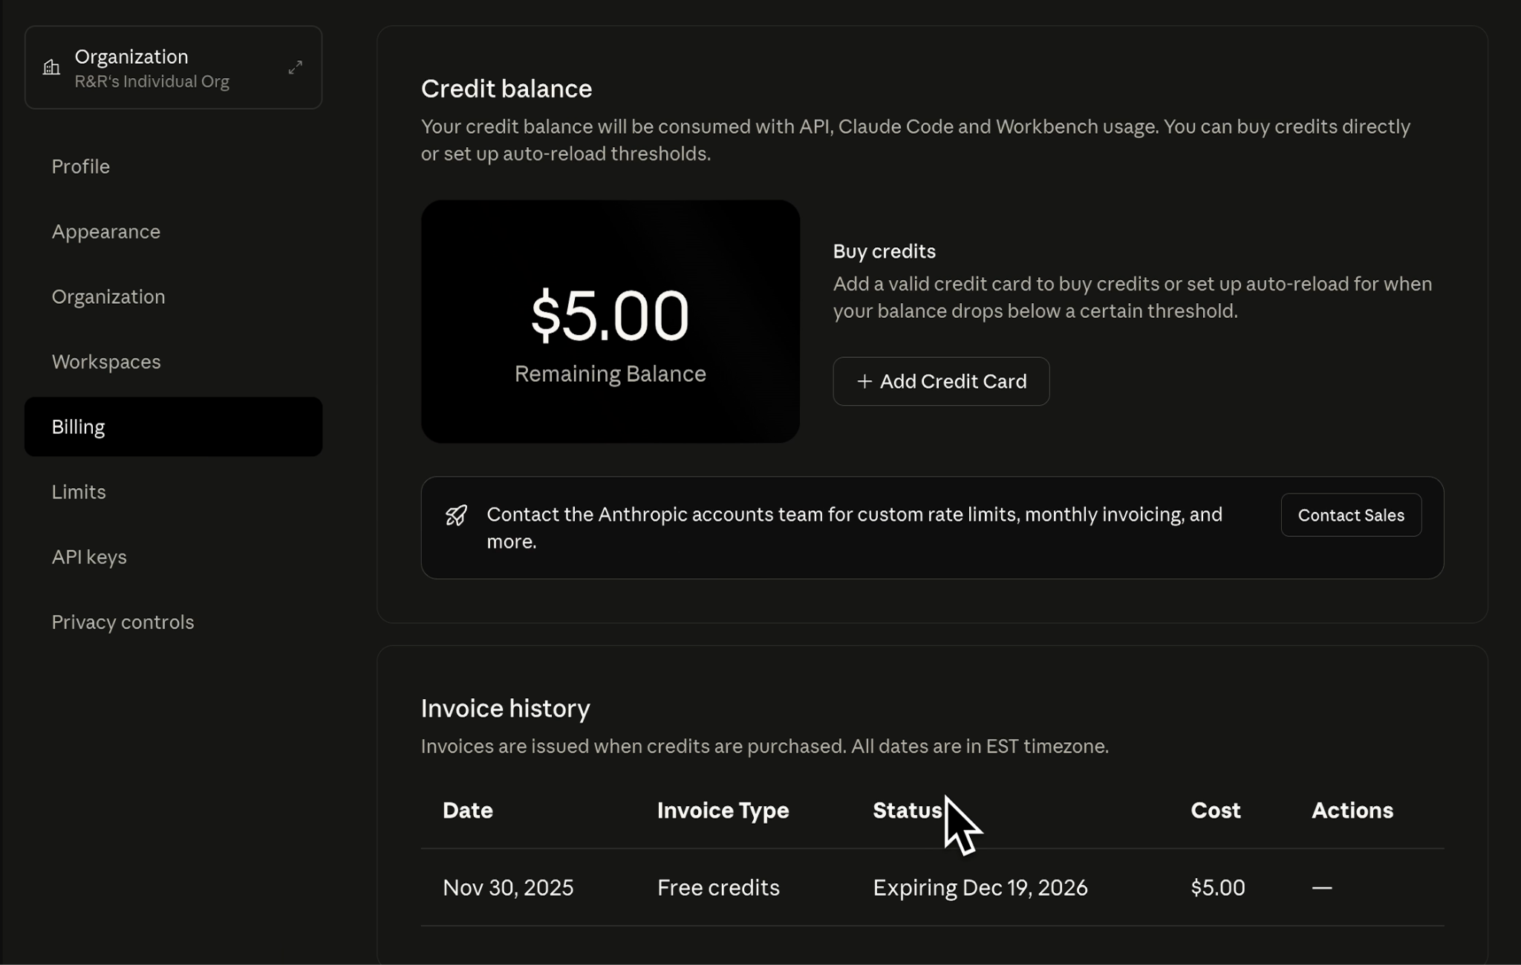Open Privacy controls
This screenshot has width=1521, height=965.
[x=123, y=622]
